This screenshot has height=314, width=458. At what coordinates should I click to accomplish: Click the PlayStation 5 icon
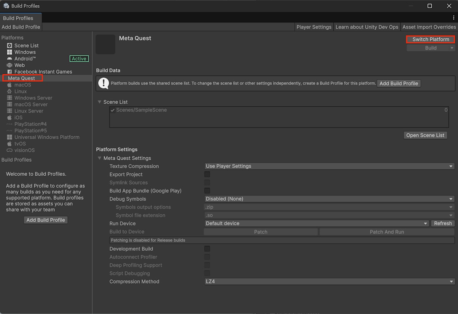pyautogui.click(x=10, y=131)
